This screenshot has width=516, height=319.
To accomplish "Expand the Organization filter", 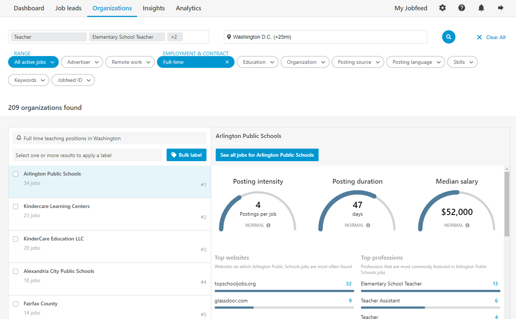I will click(305, 62).
